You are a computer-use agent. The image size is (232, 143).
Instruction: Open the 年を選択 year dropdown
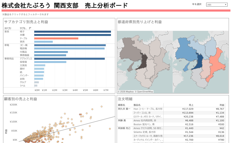(217, 5)
